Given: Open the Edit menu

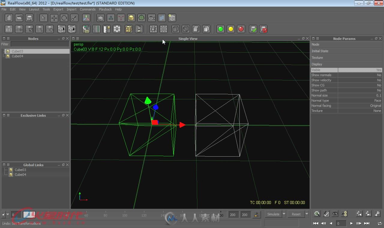Looking at the screenshot, I should (x=13, y=9).
